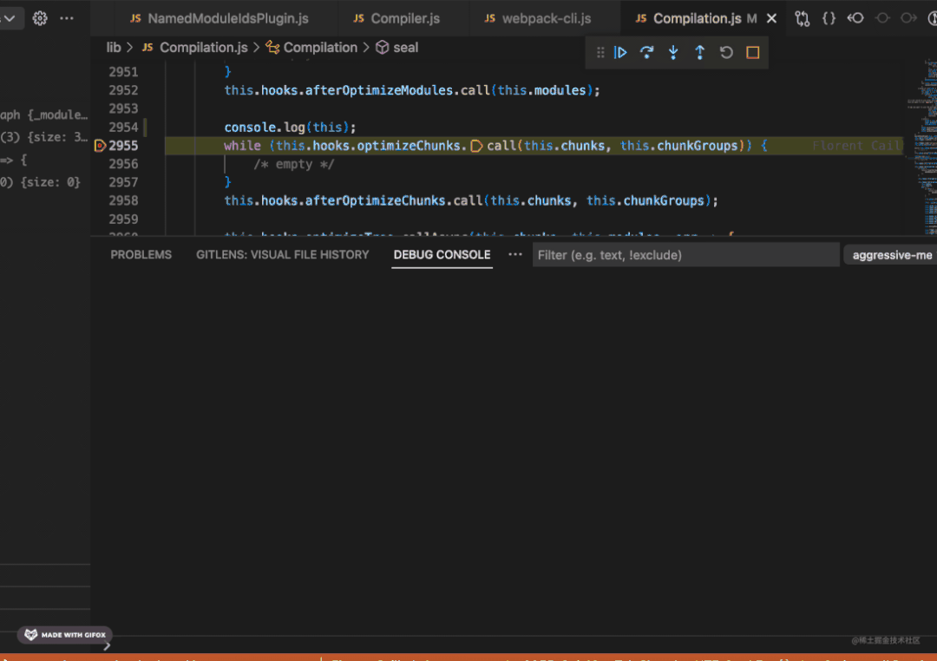Open launch configuration gear settings
This screenshot has width=937, height=661.
click(x=40, y=18)
